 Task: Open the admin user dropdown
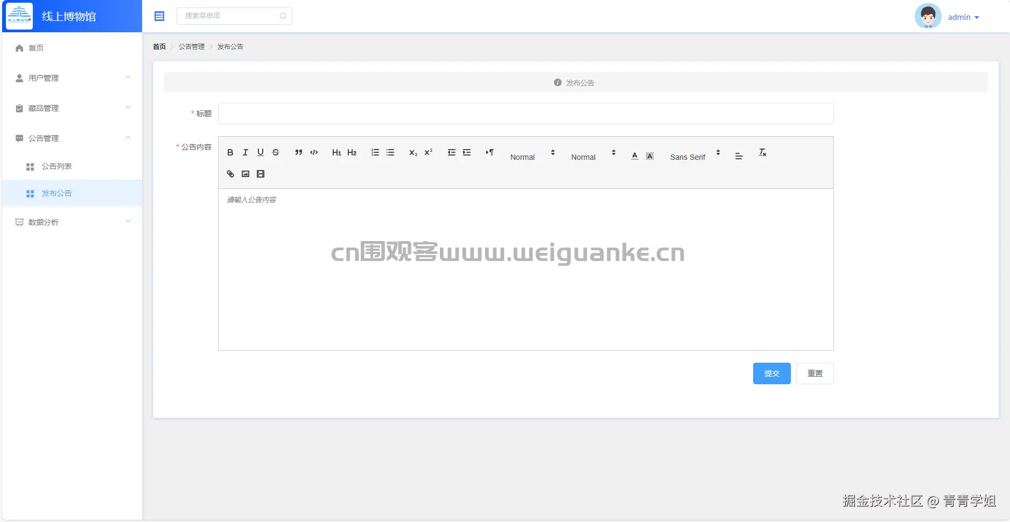[963, 17]
